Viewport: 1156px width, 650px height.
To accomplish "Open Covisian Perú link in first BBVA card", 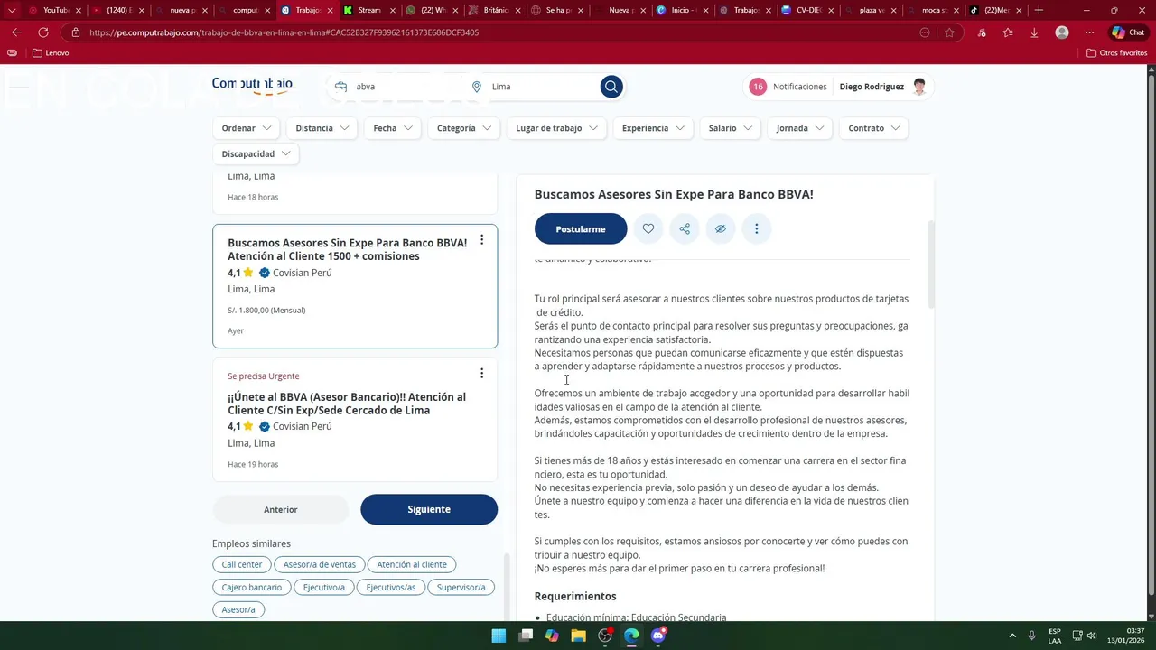I will pyautogui.click(x=303, y=273).
